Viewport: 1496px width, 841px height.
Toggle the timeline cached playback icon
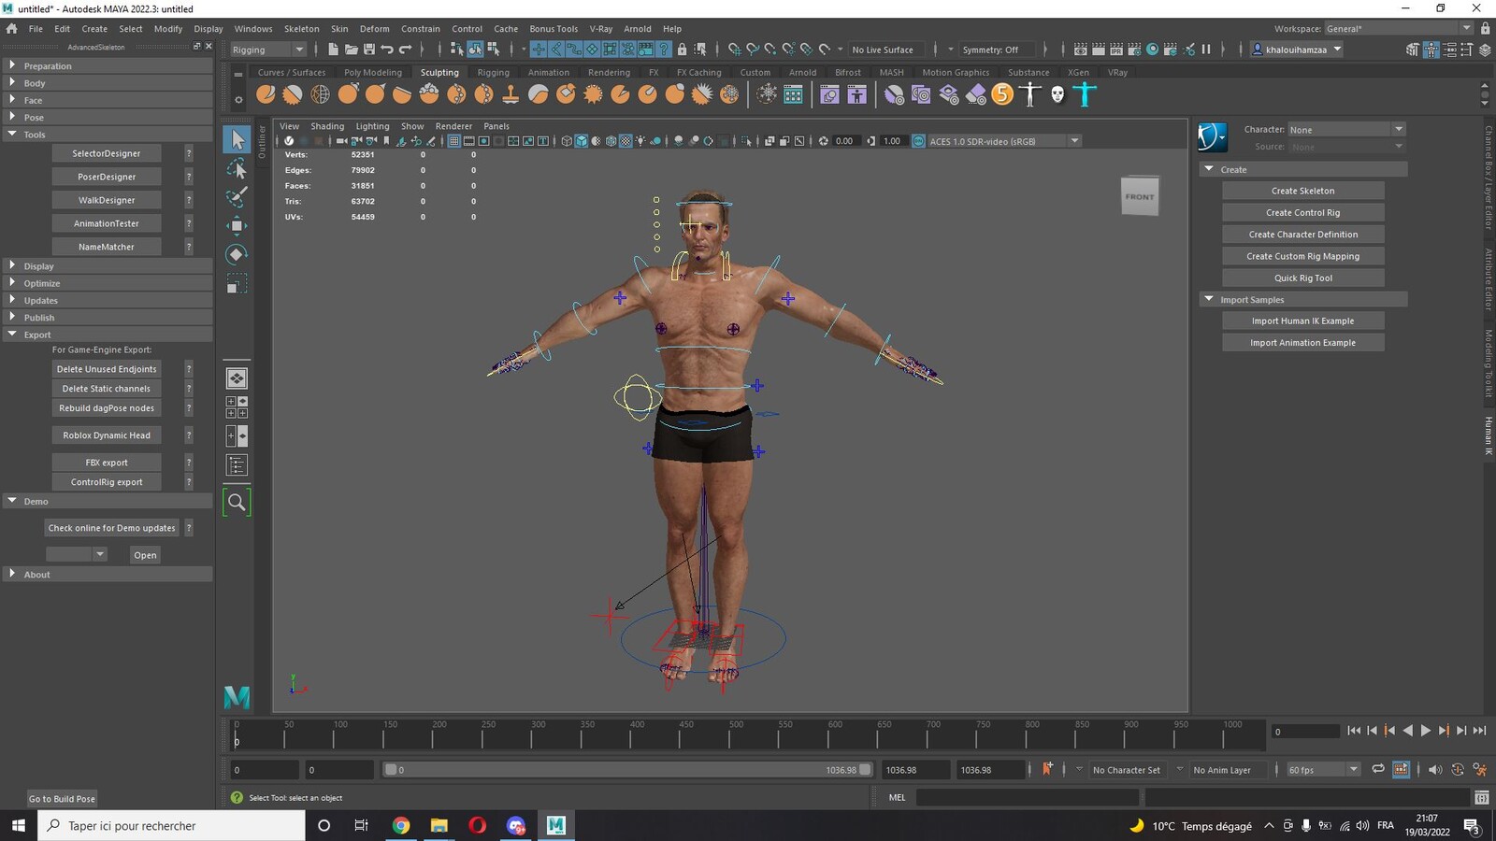(1401, 770)
